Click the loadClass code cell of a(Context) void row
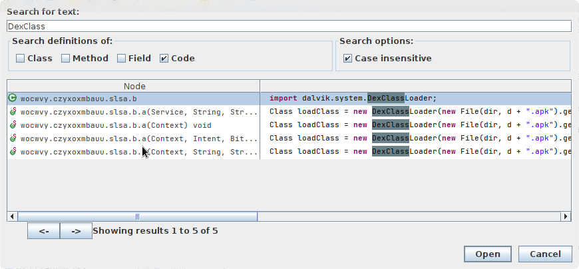 (x=416, y=125)
